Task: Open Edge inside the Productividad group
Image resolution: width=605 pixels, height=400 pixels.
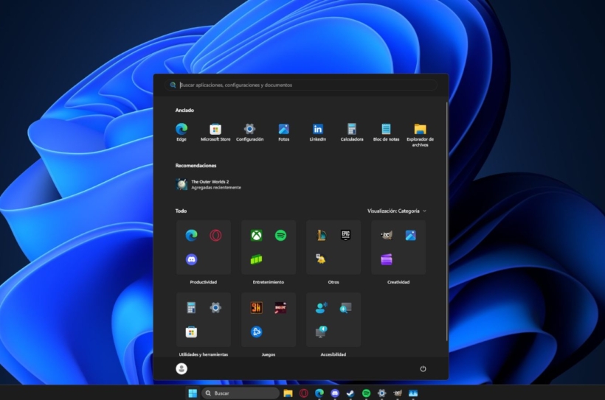Action: click(x=191, y=235)
